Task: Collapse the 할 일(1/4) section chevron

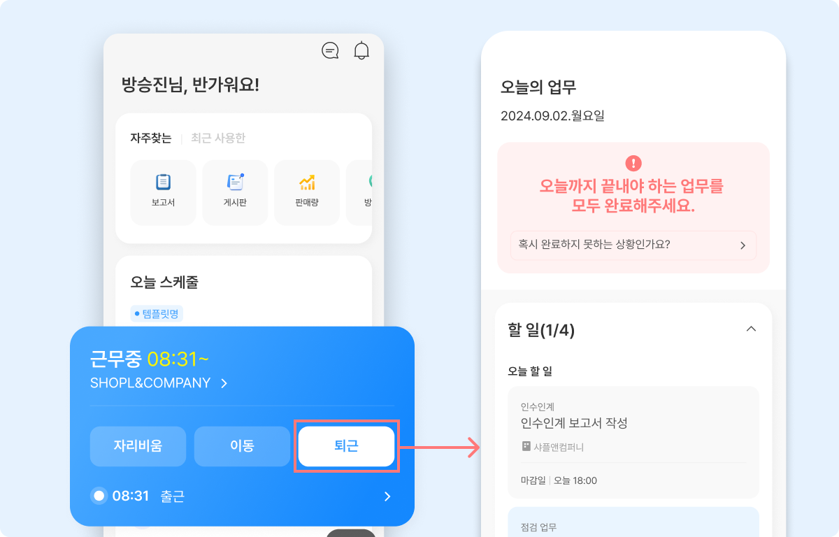Action: [x=752, y=329]
